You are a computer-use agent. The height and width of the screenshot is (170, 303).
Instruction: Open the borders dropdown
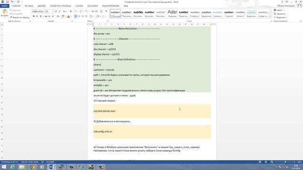point(106,17)
